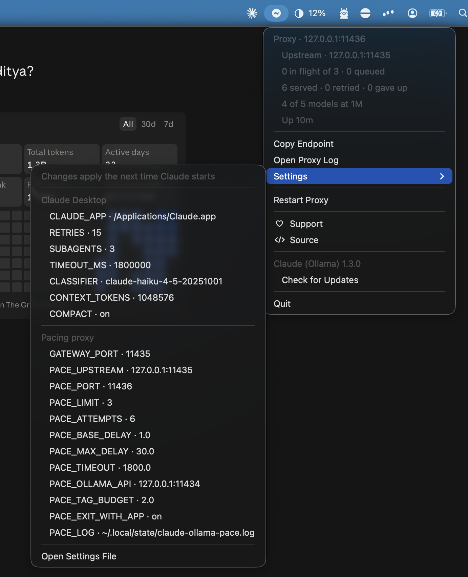Click Open Settings File
Viewport: 468px width, 577px height.
click(148, 556)
